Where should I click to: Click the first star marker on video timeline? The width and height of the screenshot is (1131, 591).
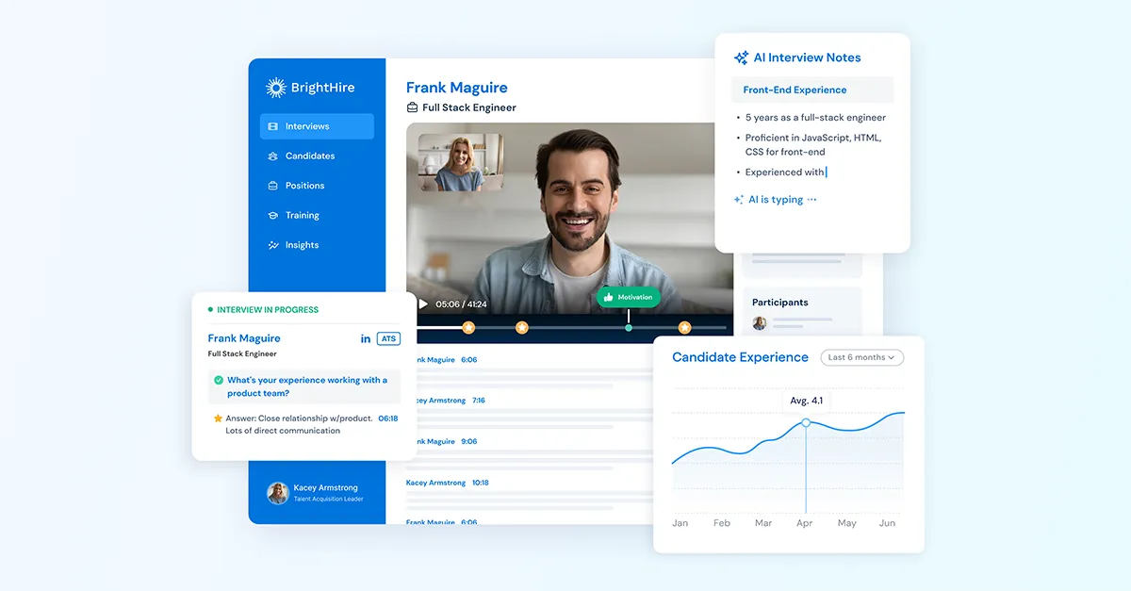[x=468, y=327]
